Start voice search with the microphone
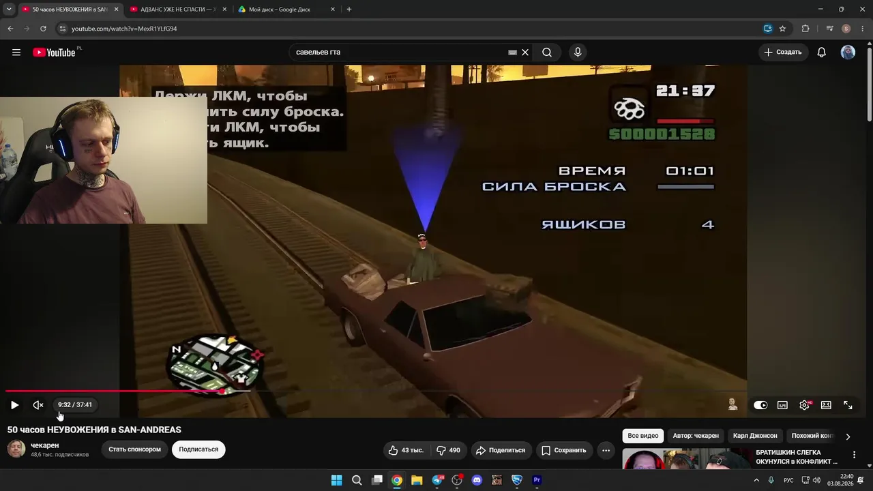This screenshot has height=491, width=873. point(578,53)
